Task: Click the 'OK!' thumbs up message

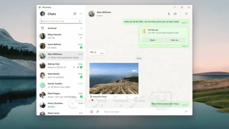Action: (x=96, y=52)
